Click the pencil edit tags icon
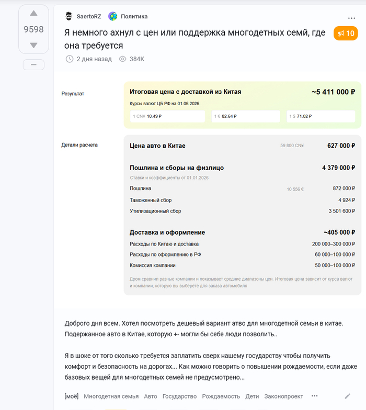 pyautogui.click(x=348, y=396)
